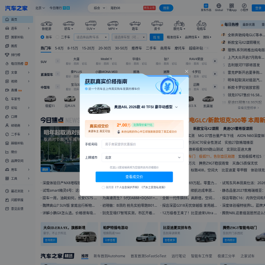Open 品牌空间 in the sidebar
The width and height of the screenshot is (265, 265).
(x=18, y=161)
